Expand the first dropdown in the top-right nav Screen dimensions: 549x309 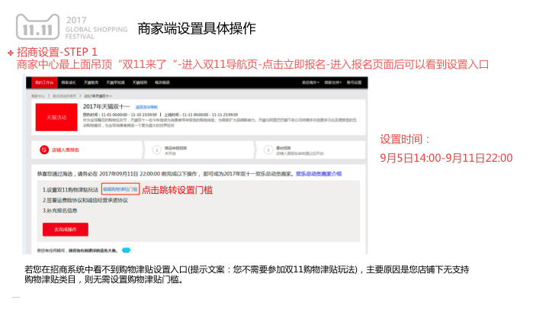pos(311,82)
